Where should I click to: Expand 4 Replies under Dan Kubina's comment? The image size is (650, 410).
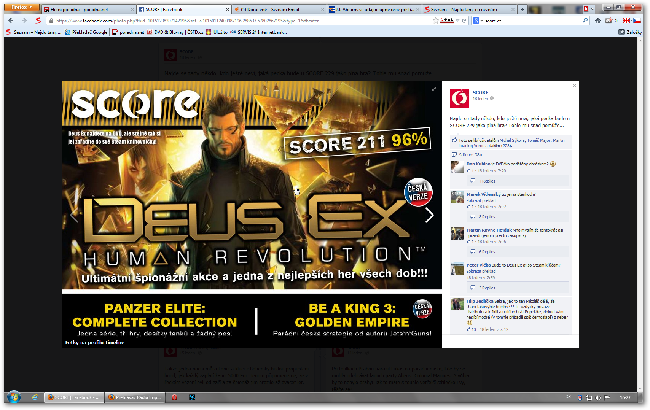pyautogui.click(x=487, y=181)
